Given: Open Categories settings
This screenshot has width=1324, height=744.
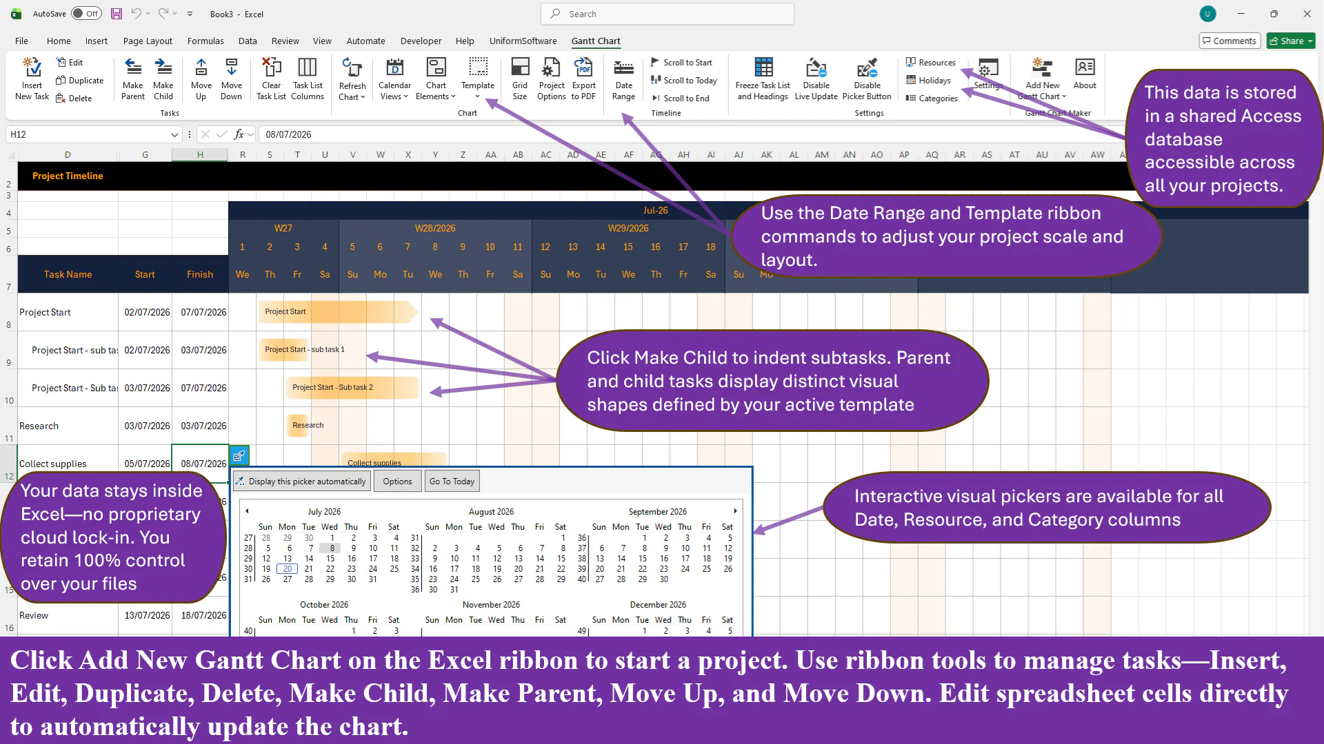Looking at the screenshot, I should (x=932, y=98).
